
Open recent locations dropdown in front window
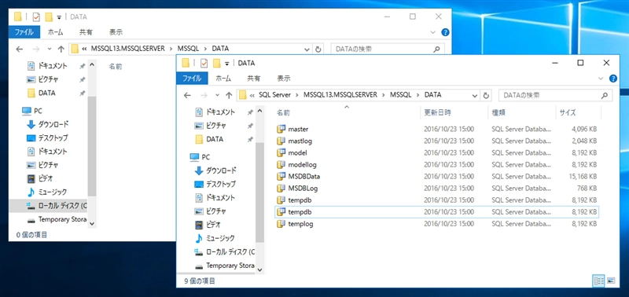(218, 95)
